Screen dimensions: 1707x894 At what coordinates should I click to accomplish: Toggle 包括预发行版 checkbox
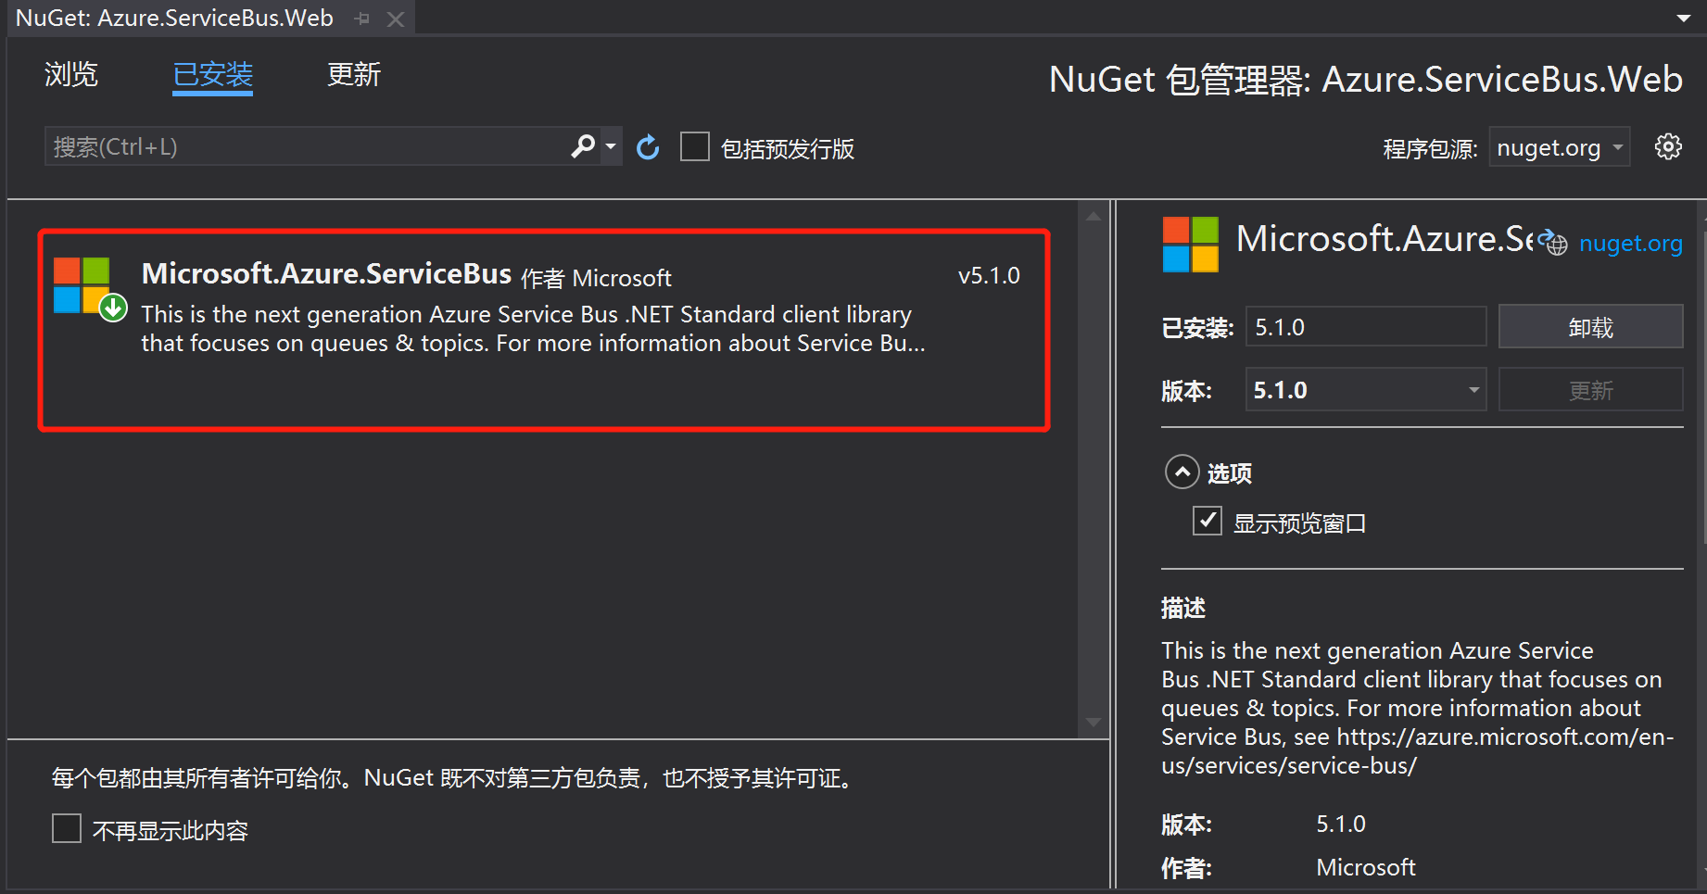695,146
